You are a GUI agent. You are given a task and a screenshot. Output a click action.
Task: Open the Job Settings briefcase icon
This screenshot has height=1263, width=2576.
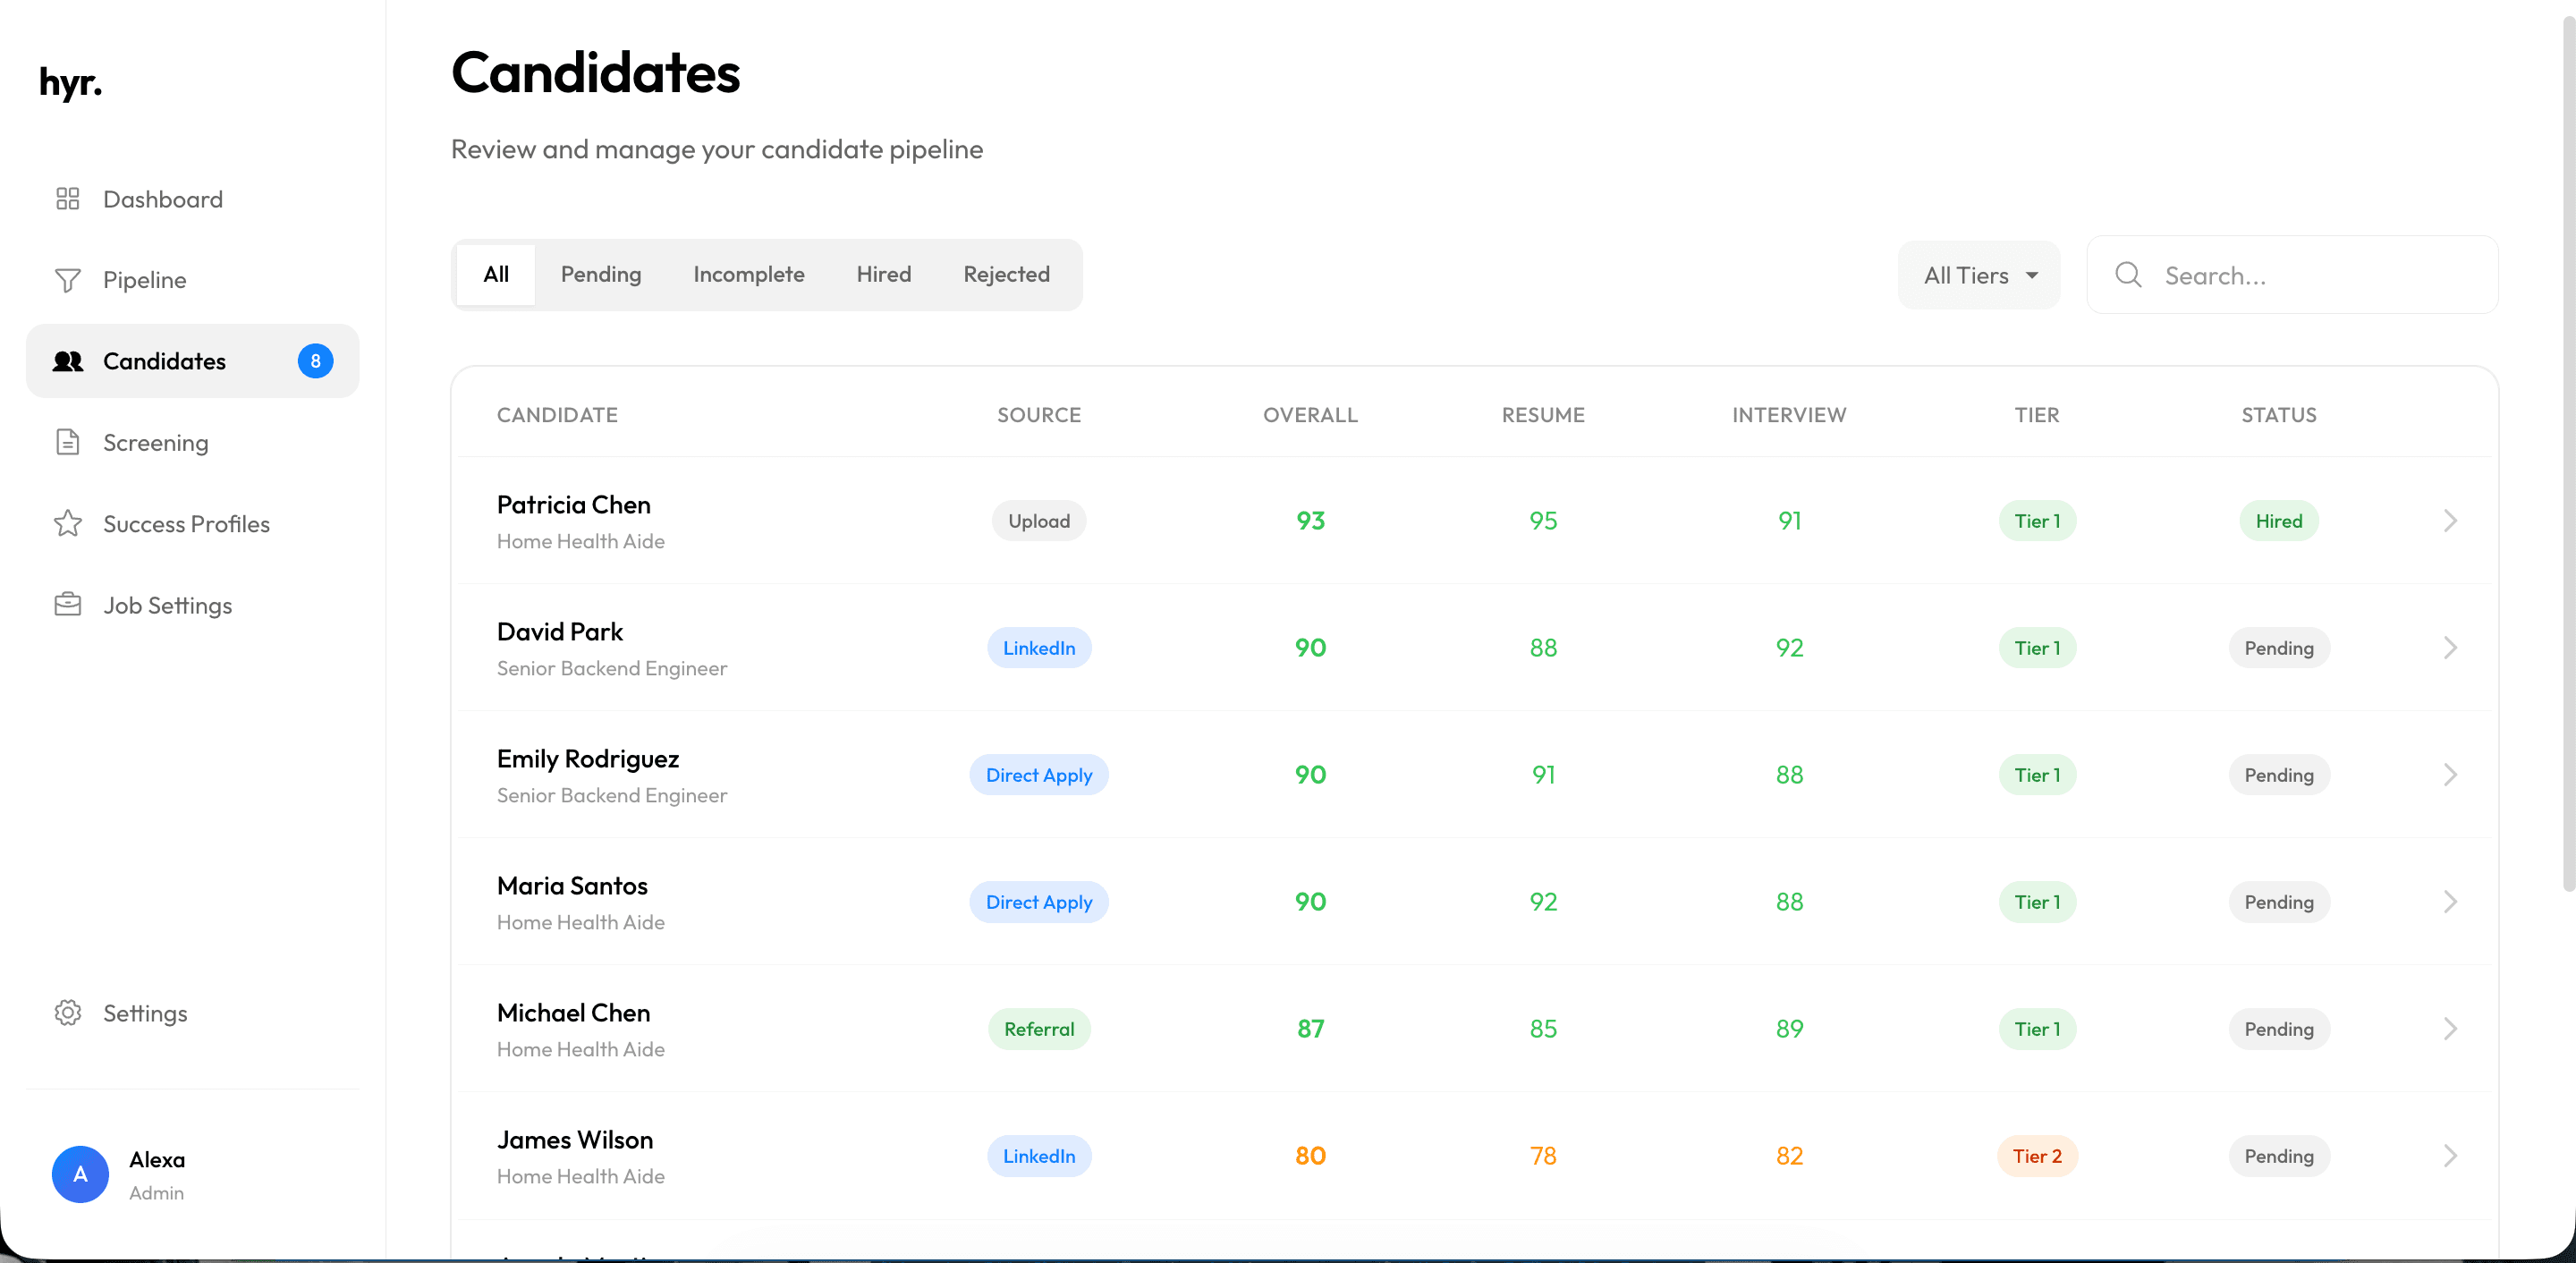tap(68, 604)
